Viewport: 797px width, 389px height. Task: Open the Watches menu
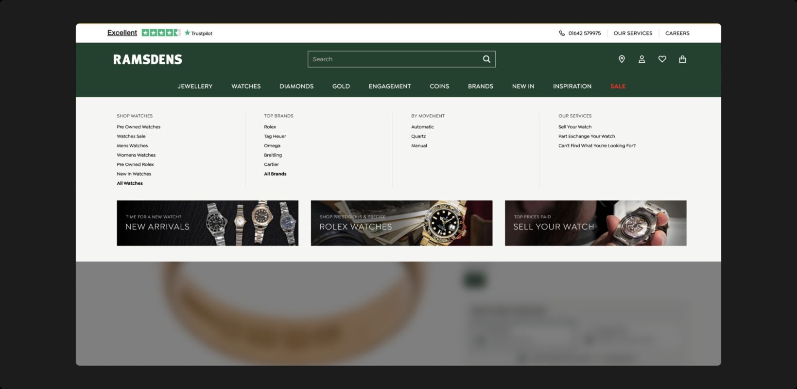246,87
